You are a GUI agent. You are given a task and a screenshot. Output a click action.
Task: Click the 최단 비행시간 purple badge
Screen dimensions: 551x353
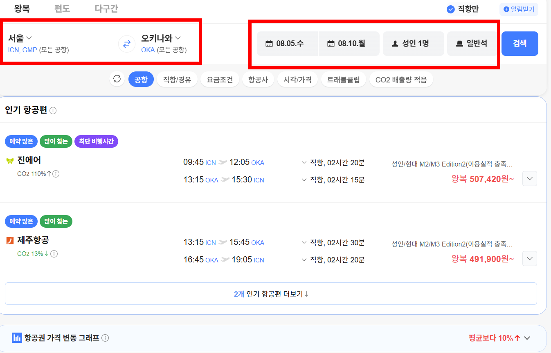coord(97,142)
